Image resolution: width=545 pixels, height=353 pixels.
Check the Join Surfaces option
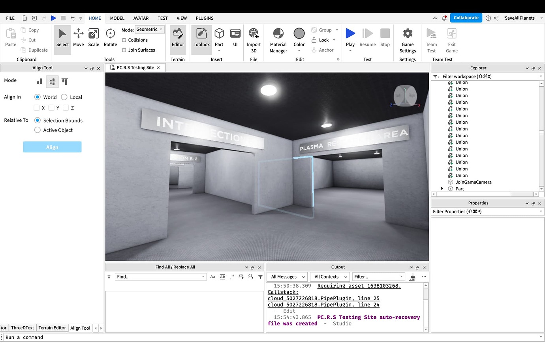124,50
